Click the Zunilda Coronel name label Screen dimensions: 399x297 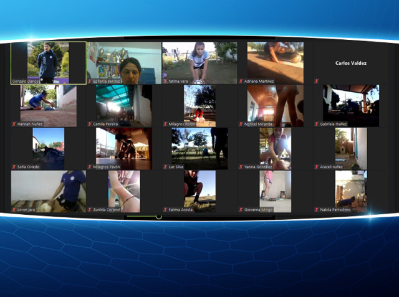coord(107,210)
